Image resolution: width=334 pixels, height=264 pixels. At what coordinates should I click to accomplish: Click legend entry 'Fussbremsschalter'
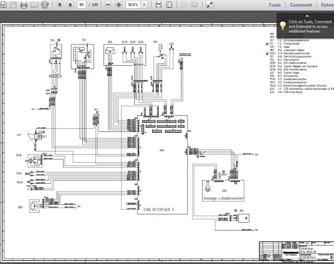pyautogui.click(x=295, y=82)
